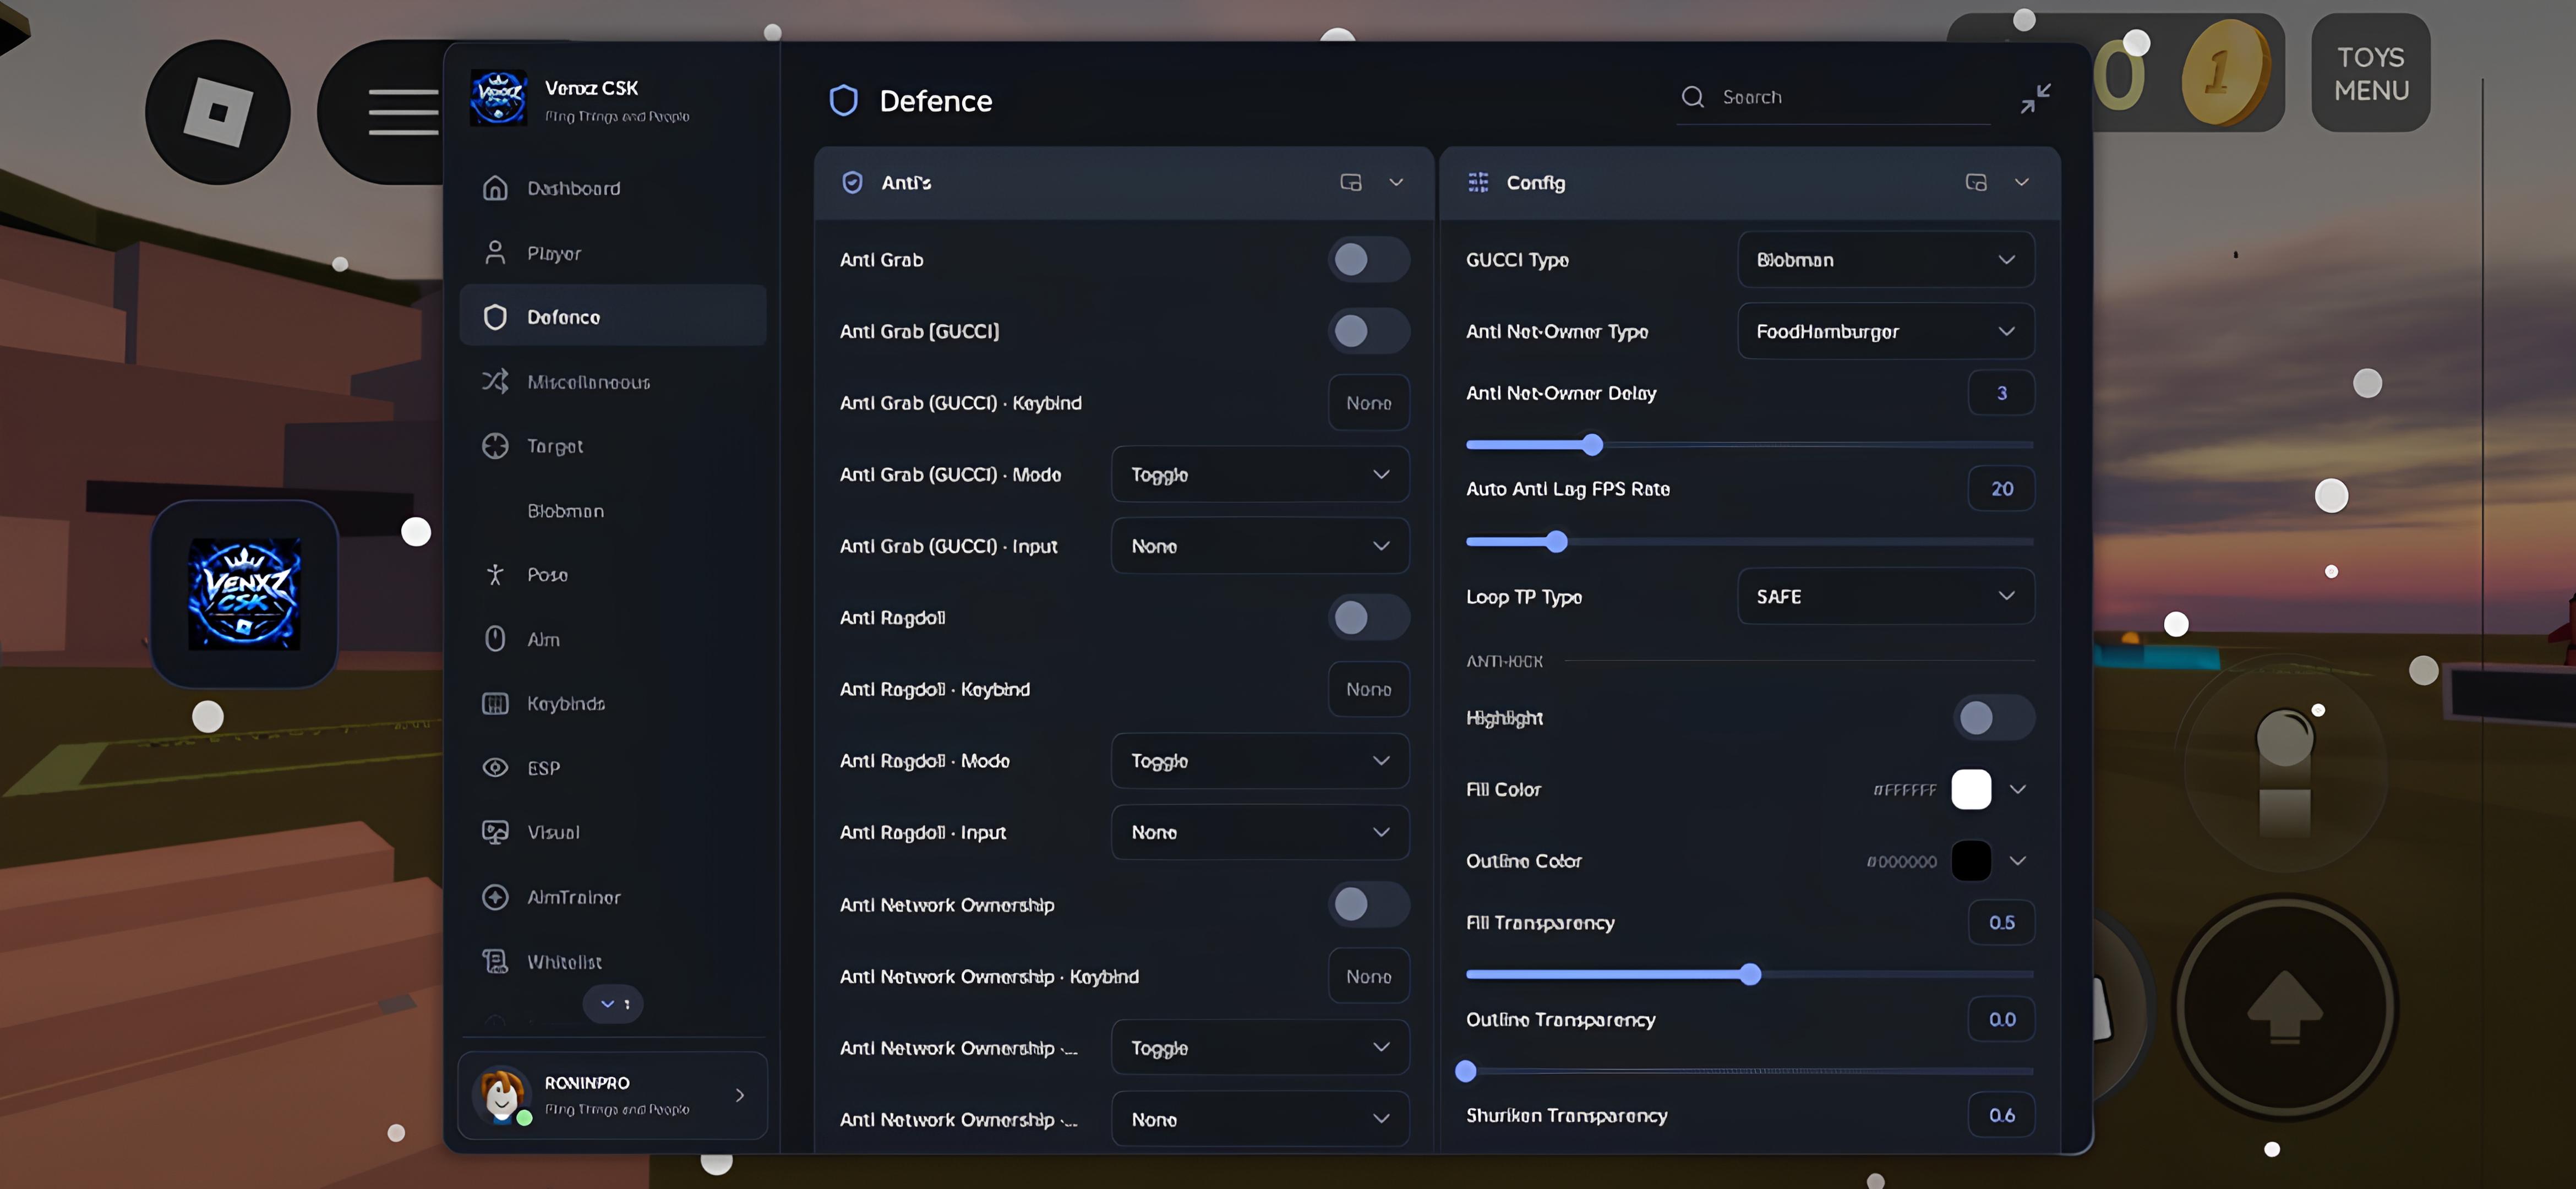Collapse the Config panel chevron
Viewport: 2576px width, 1189px height.
[2021, 182]
